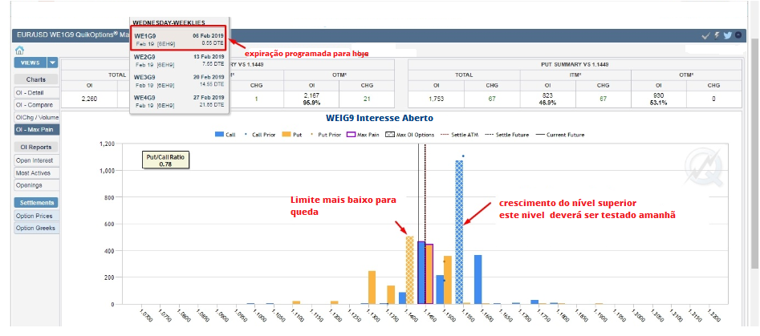Share via the Twitter bird icon
The width and height of the screenshot is (760, 336).
[727, 35]
